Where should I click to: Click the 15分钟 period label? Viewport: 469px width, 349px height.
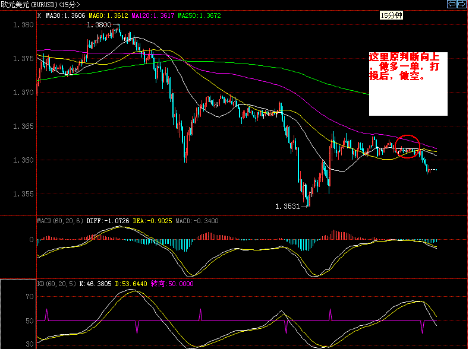pyautogui.click(x=392, y=15)
